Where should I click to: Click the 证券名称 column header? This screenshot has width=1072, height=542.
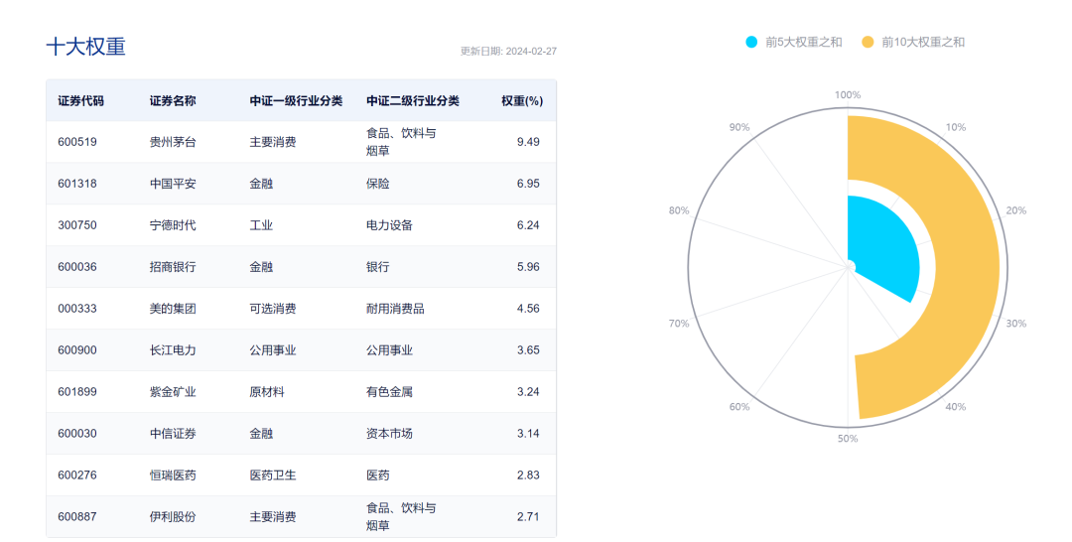tap(173, 101)
